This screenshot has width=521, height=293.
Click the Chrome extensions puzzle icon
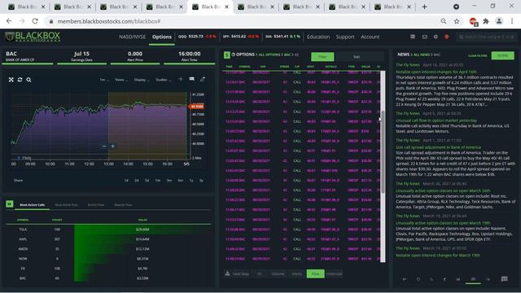[486, 21]
